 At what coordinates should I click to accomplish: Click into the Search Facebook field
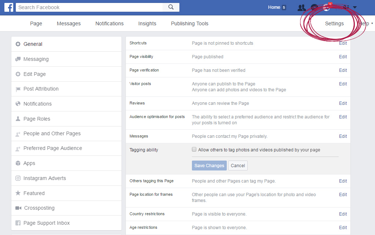pyautogui.click(x=89, y=7)
